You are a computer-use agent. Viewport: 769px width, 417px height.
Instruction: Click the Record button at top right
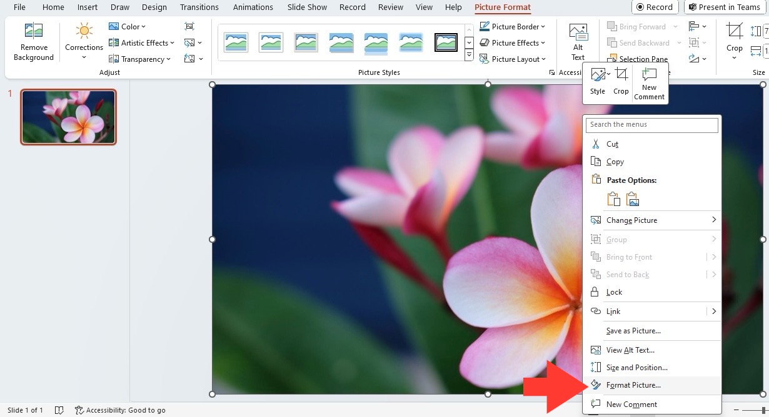(655, 7)
